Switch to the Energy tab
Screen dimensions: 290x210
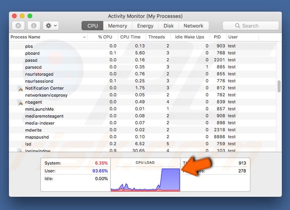pos(145,26)
